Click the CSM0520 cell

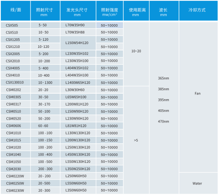click(15, 119)
